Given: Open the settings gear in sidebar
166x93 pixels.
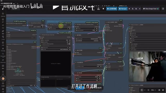Looking at the screenshot, I should (3, 89).
